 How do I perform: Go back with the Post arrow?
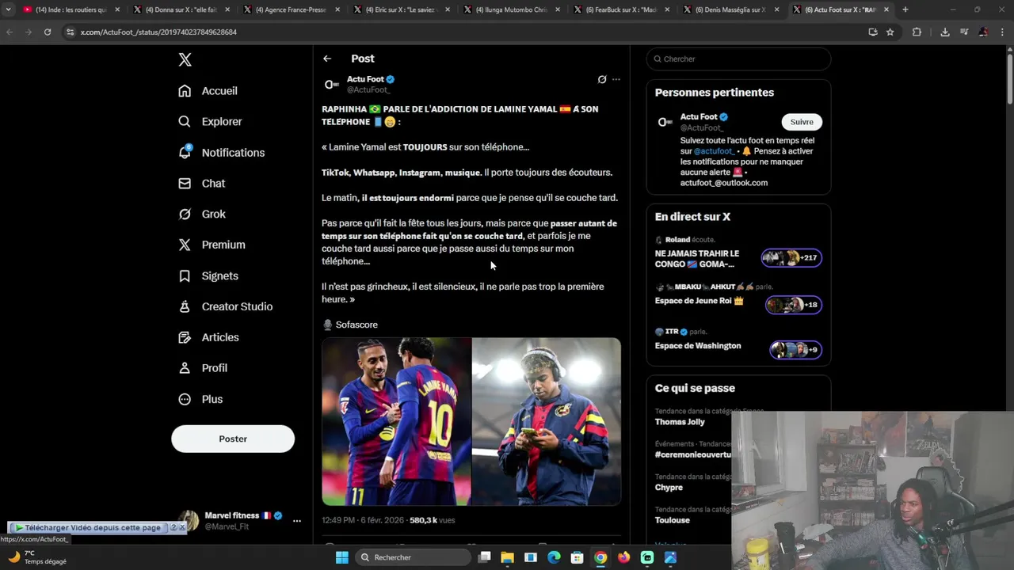pos(327,59)
